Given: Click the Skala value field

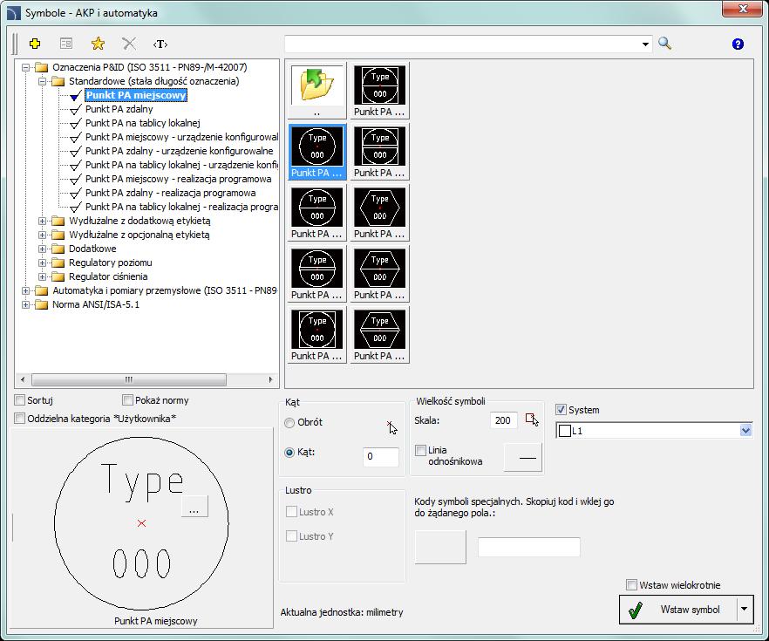Looking at the screenshot, I should 503,420.
